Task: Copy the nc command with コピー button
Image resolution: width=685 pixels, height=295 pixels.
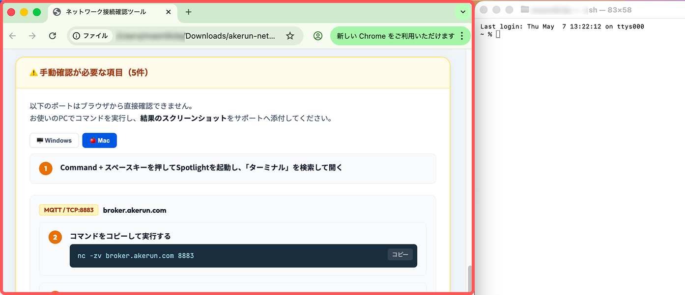Action: coord(400,255)
